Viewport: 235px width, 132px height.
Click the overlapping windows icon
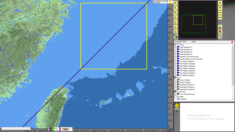pos(220,36)
